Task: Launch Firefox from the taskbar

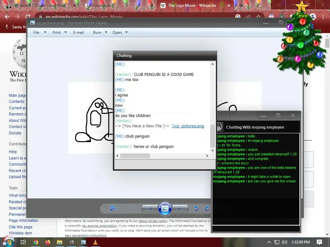Action: (48, 242)
